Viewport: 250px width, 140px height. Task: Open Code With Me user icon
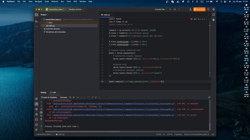pyautogui.click(x=190, y=9)
